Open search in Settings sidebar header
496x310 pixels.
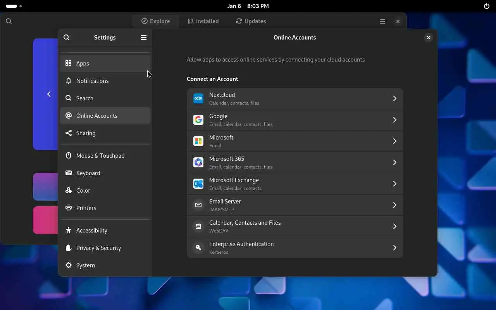(67, 38)
